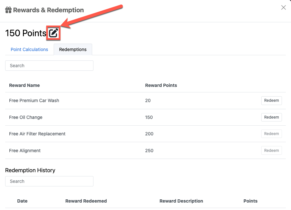
Task: Redeem the Free Oil Change reward
Action: 272,117
